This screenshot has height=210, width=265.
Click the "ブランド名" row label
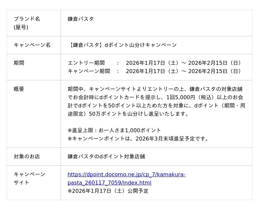click(x=27, y=19)
